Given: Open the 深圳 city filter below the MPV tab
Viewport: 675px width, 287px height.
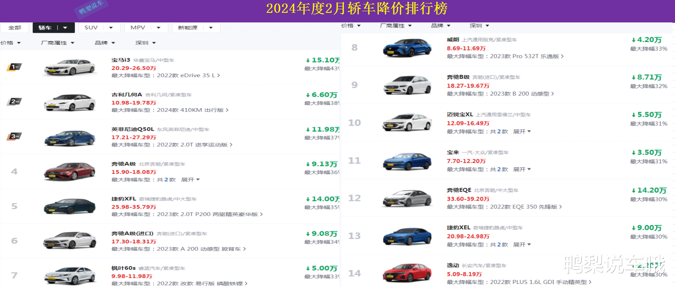Looking at the screenshot, I should tap(146, 43).
